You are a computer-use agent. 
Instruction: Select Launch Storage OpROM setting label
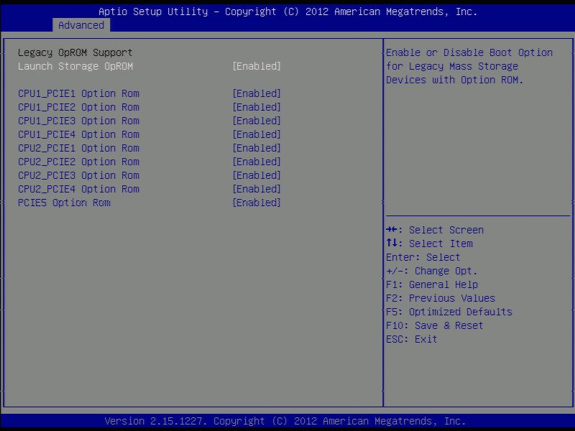pyautogui.click(x=75, y=66)
